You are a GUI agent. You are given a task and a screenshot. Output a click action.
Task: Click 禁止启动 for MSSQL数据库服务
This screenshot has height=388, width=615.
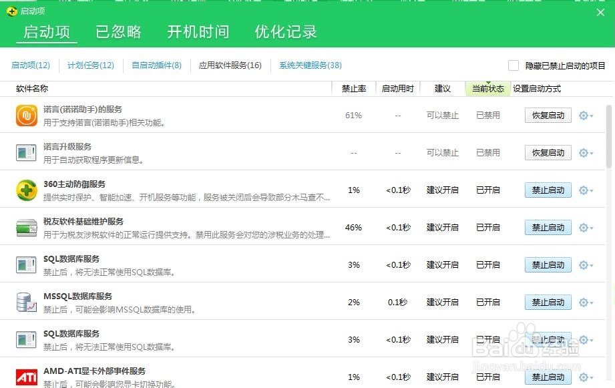[x=548, y=303]
